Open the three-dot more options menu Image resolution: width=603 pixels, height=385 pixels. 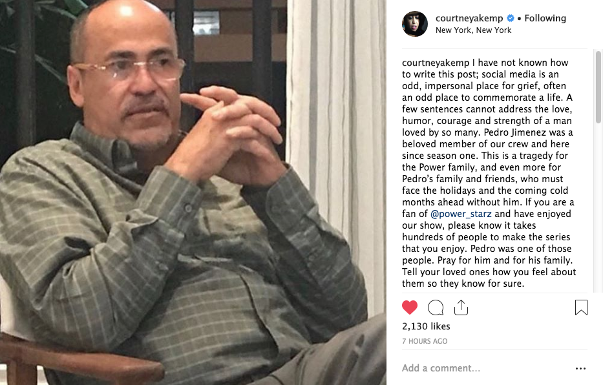coord(580,368)
